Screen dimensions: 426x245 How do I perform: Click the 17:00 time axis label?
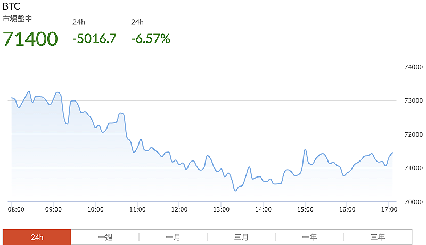389,209
